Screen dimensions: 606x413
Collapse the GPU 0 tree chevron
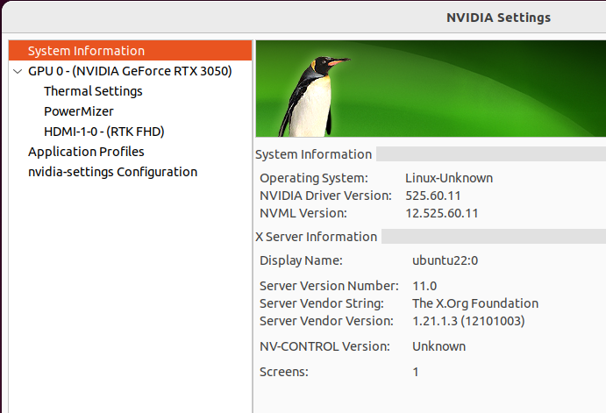click(18, 72)
